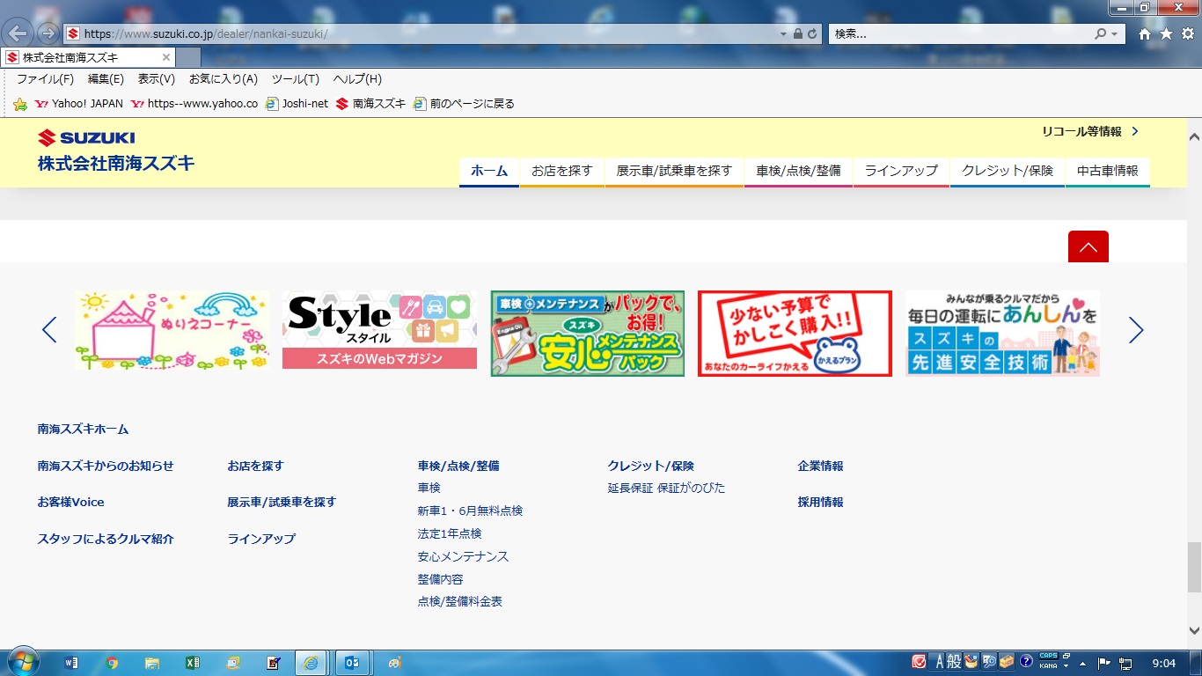Open Excel from the taskbar
This screenshot has width=1202, height=676.
(192, 663)
